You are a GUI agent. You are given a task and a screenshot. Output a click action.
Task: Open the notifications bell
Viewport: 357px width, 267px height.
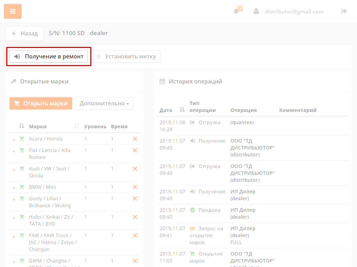click(x=236, y=11)
